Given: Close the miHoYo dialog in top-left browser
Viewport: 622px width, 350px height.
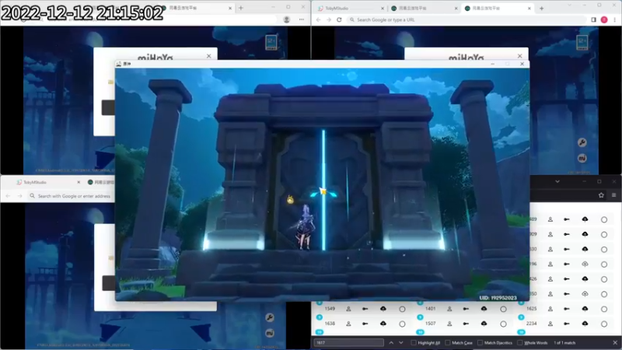Looking at the screenshot, I should (208, 56).
